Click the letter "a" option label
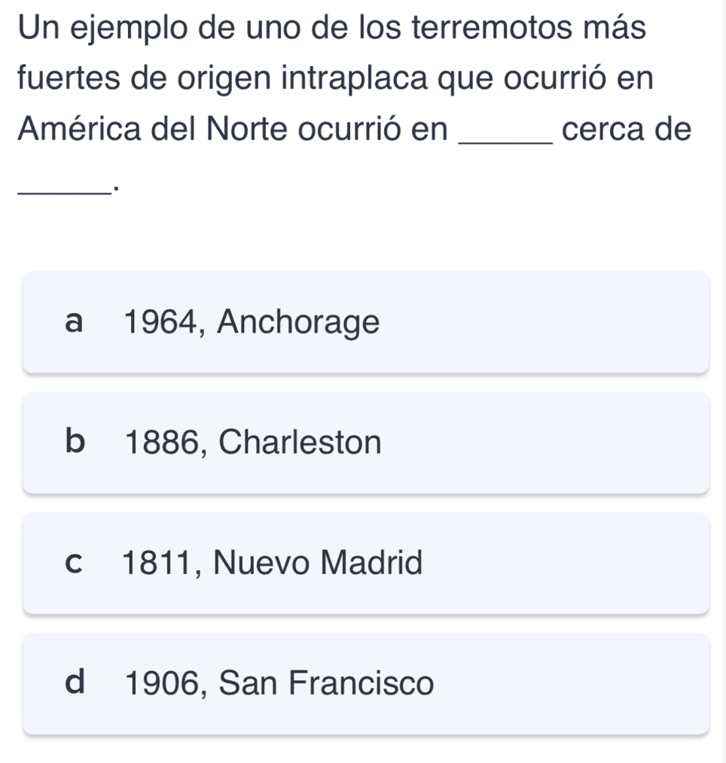Viewport: 726px width, 763px height. click(x=73, y=323)
